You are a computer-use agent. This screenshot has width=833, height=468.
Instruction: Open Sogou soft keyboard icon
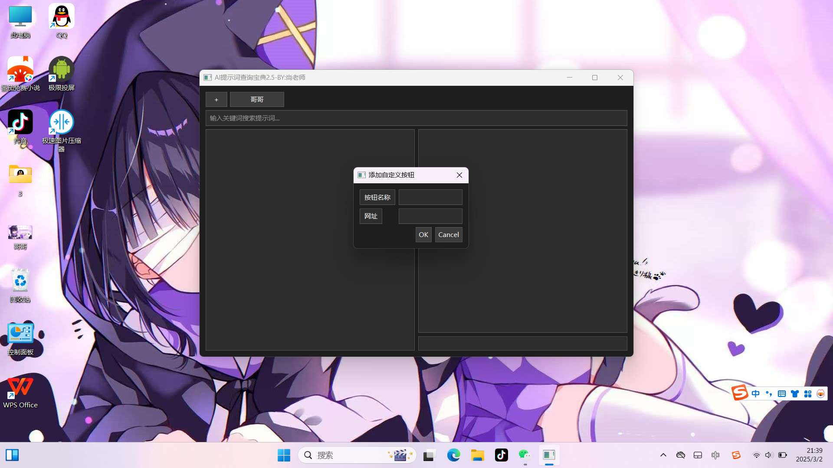click(782, 393)
